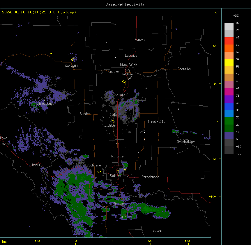Image resolution: width=251 pixels, height=245 pixels.
Task: Select the red 60-65 dBZ legend swatch
Action: [229, 41]
